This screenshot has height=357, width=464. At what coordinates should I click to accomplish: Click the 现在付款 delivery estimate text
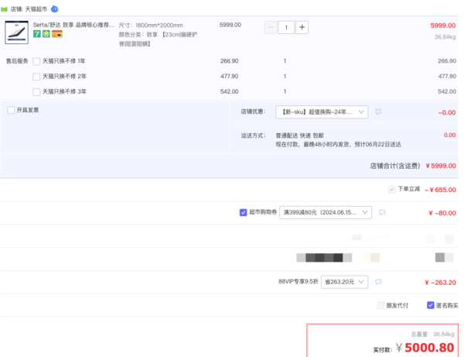click(x=338, y=145)
